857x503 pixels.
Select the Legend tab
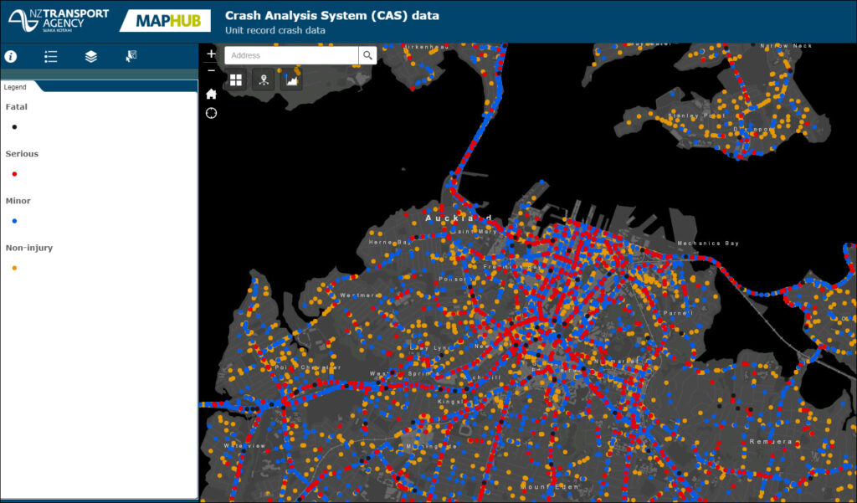coord(15,87)
